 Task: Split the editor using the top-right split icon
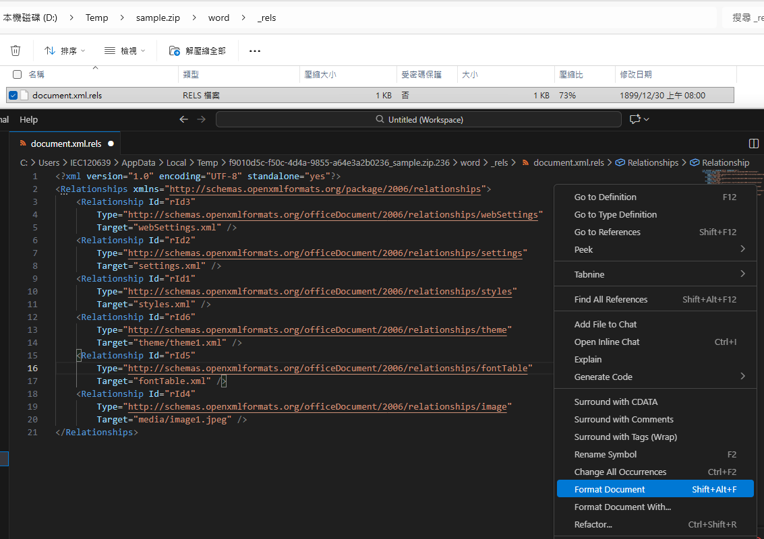tap(753, 143)
